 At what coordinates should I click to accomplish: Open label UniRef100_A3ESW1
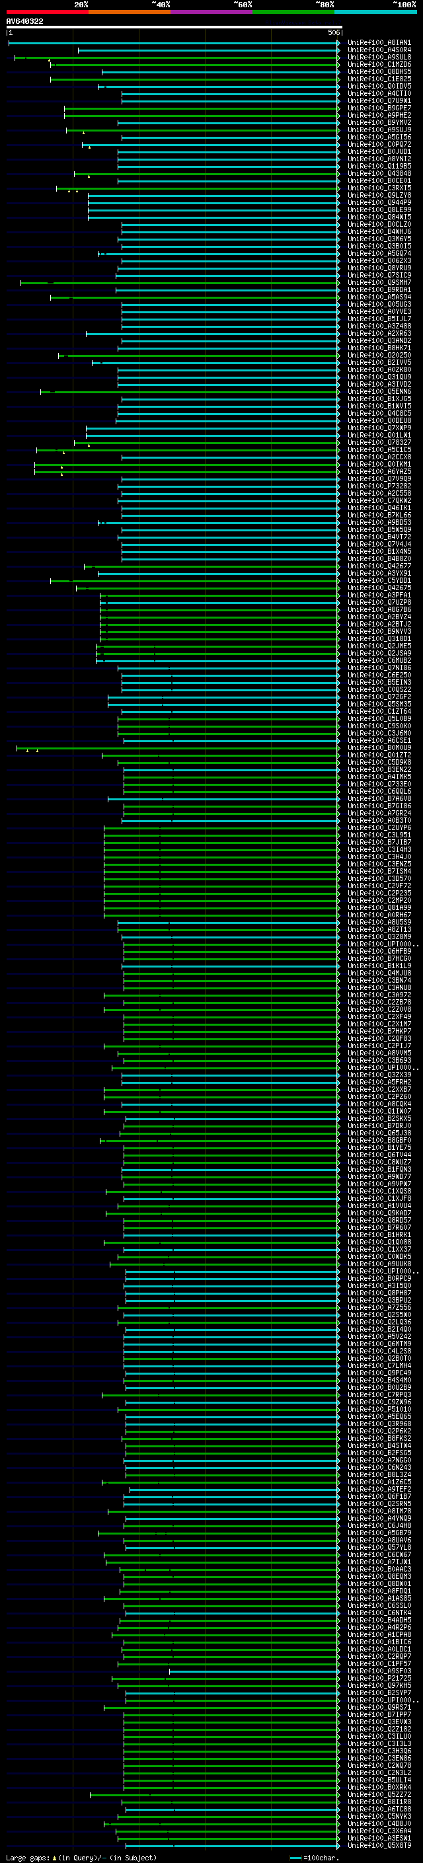[x=379, y=1838]
